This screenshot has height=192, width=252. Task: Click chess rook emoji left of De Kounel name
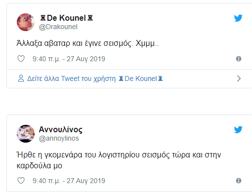43,18
